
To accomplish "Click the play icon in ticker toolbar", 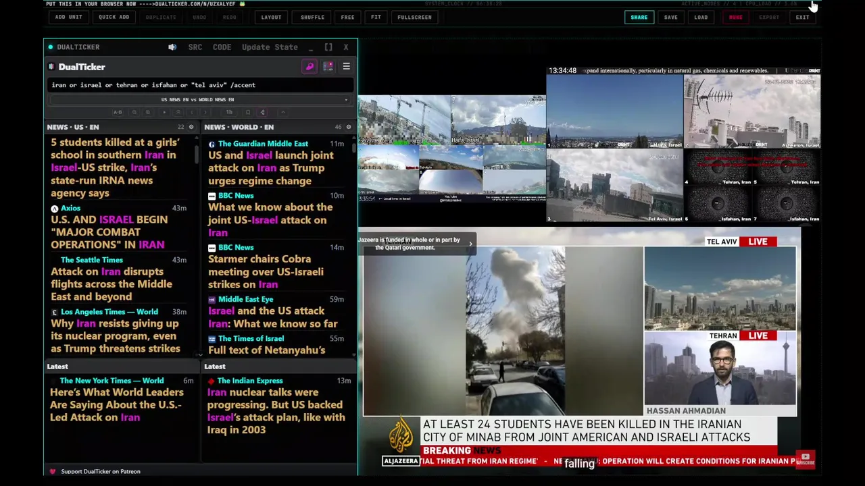I will [x=164, y=112].
